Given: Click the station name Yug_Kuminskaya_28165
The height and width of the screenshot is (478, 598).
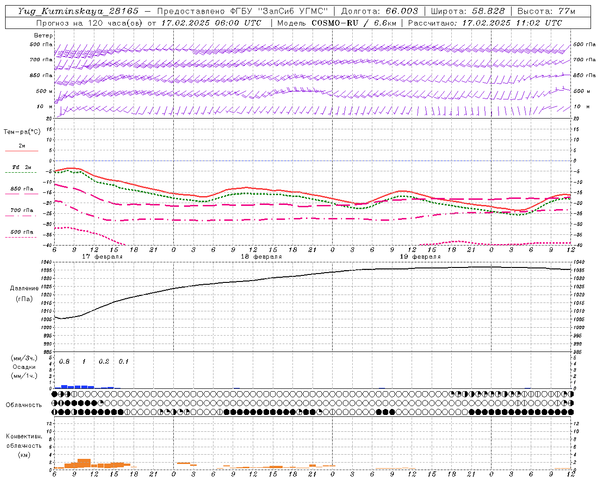Looking at the screenshot, I should coord(78,11).
